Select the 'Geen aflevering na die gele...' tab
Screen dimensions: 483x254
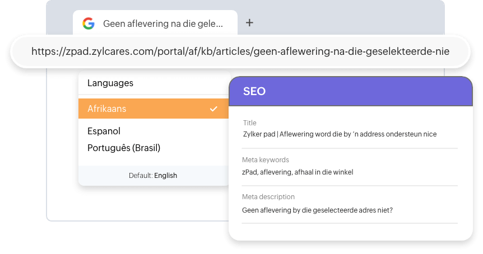click(162, 23)
